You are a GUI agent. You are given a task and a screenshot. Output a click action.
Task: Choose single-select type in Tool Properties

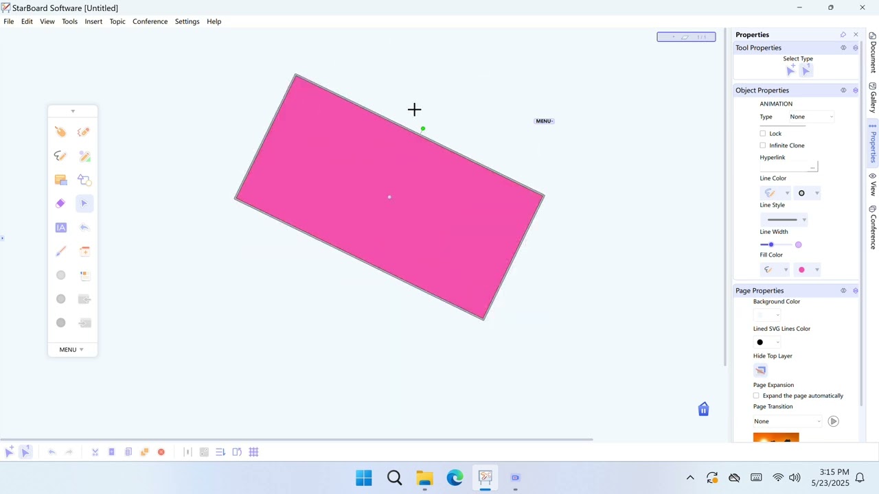[x=806, y=70]
